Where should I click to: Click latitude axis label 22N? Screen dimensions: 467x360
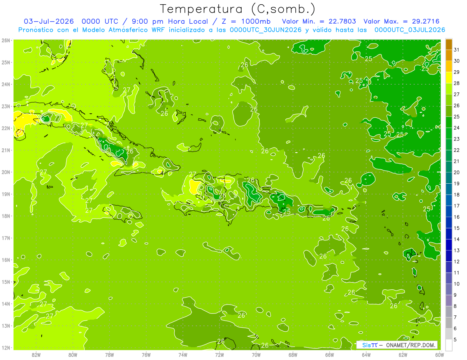click(6, 128)
